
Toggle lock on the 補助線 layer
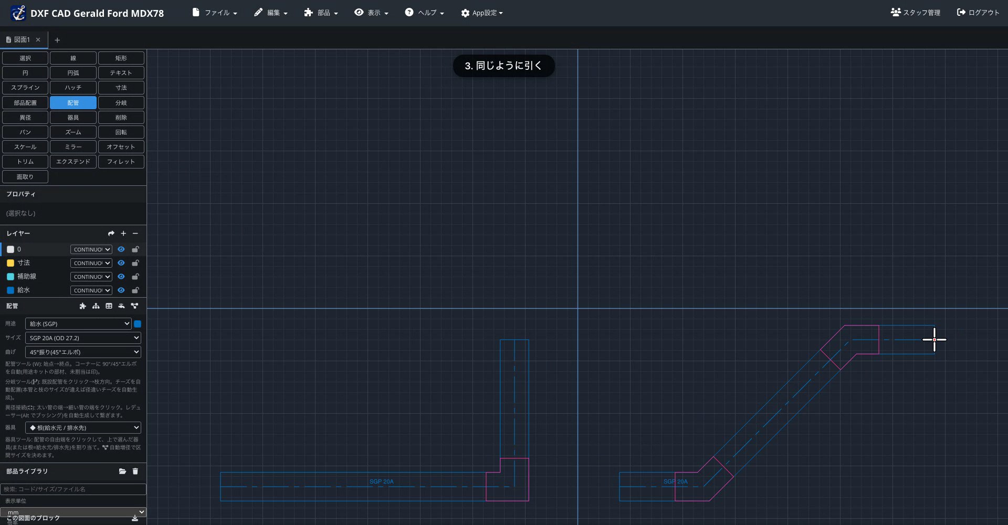[x=135, y=277]
